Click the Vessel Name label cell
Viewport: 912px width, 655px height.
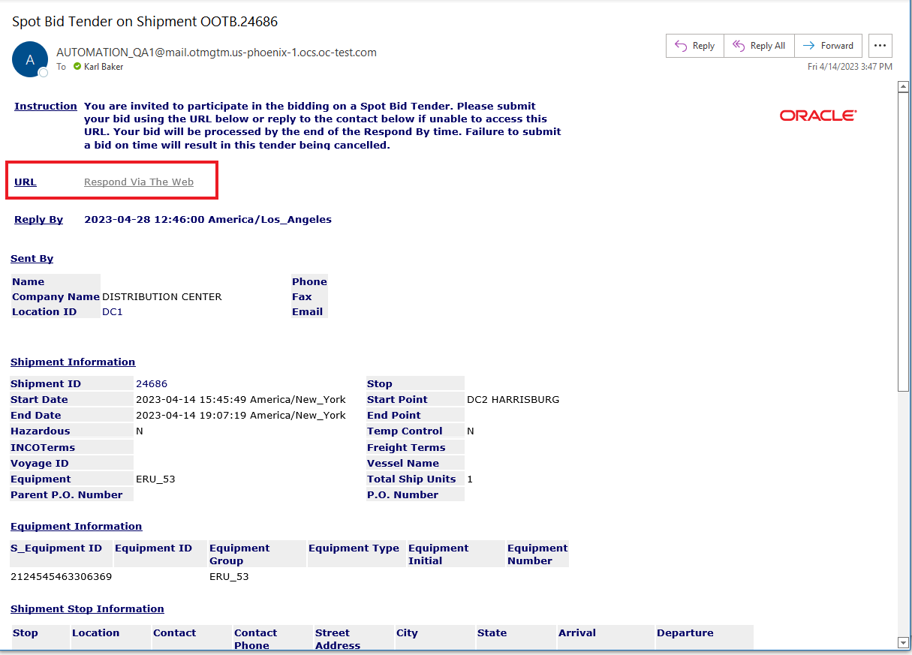click(x=415, y=463)
